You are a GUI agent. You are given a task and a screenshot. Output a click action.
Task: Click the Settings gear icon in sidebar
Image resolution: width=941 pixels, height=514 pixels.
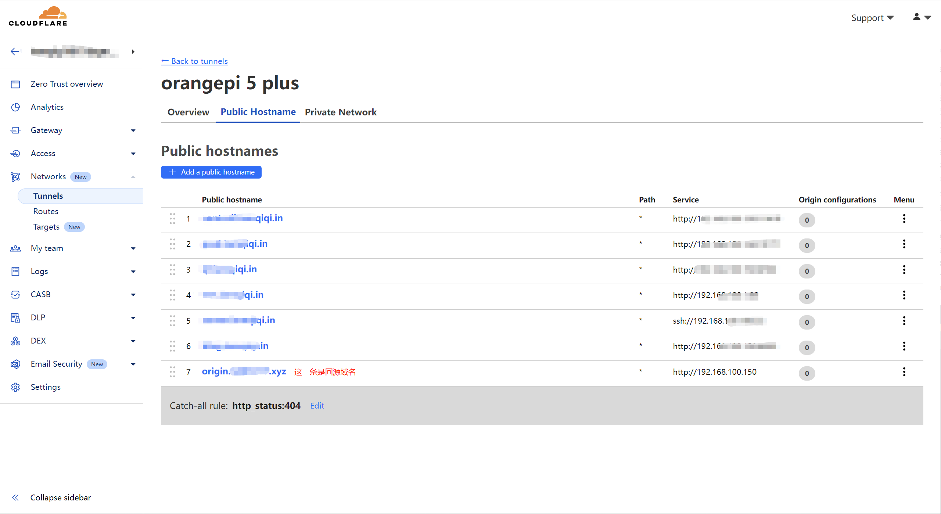[15, 387]
